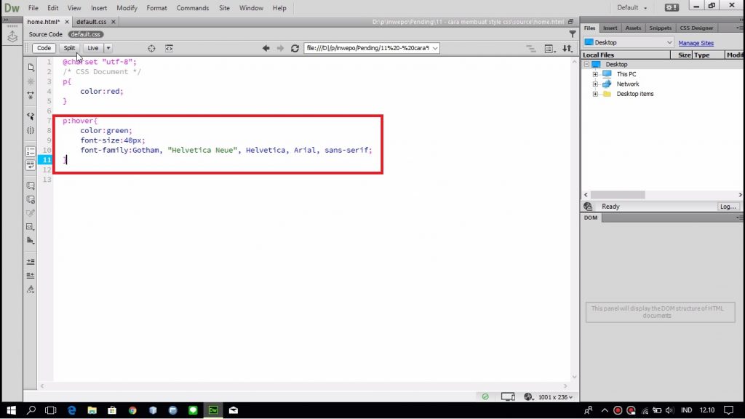This screenshot has height=419, width=745.
Task: Select the default.css related file pill
Action: tap(86, 34)
